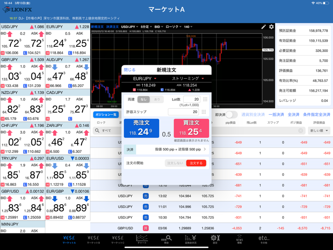Open the チャート icon in bottom bar

142,239
